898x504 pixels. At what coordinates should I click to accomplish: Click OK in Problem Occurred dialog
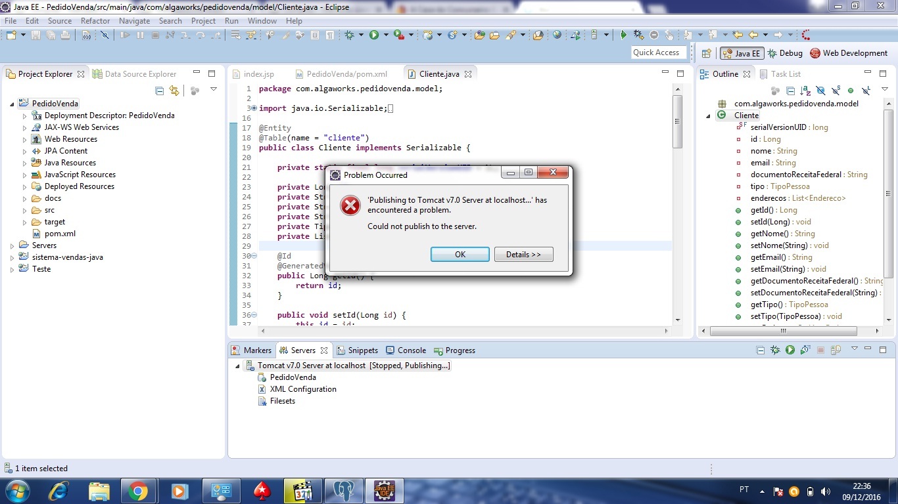[460, 255]
